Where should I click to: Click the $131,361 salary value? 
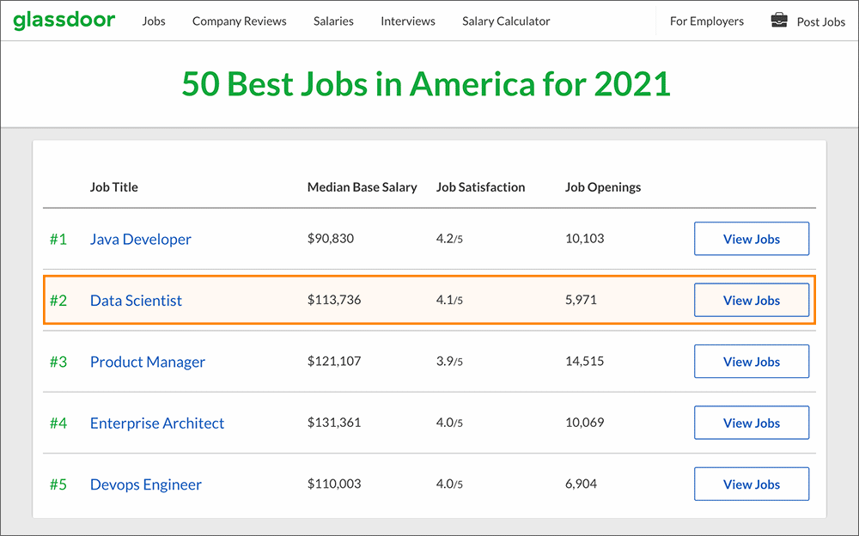334,423
